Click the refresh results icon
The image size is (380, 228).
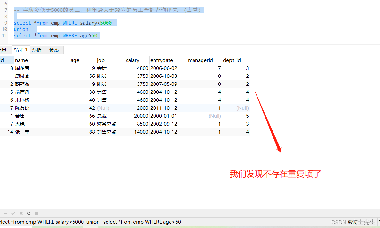point(28,213)
